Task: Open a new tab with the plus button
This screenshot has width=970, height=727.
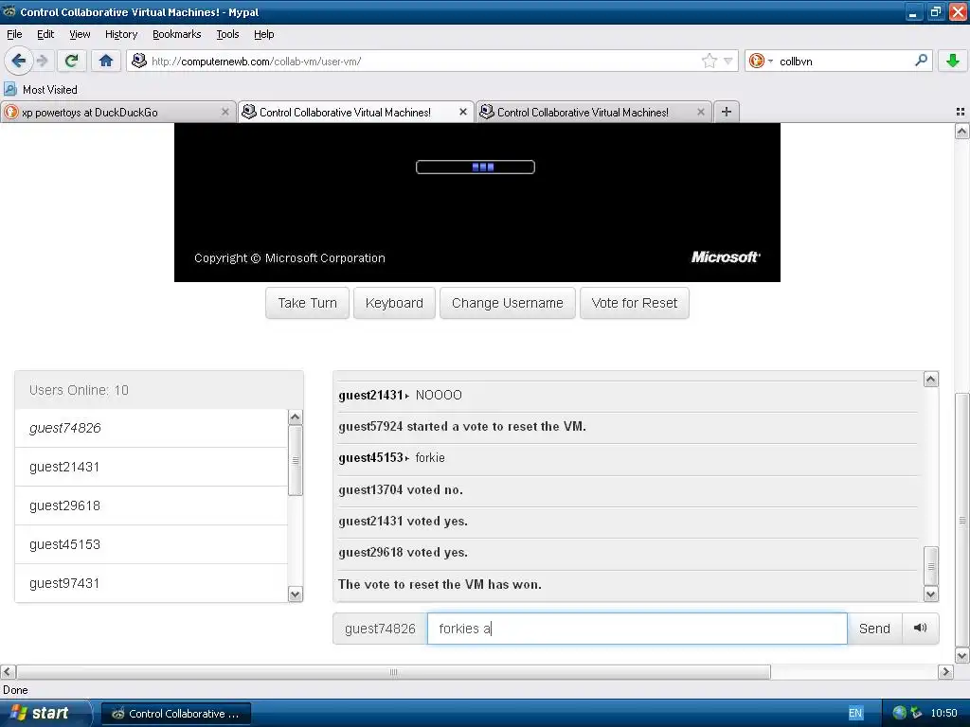Action: 727,112
